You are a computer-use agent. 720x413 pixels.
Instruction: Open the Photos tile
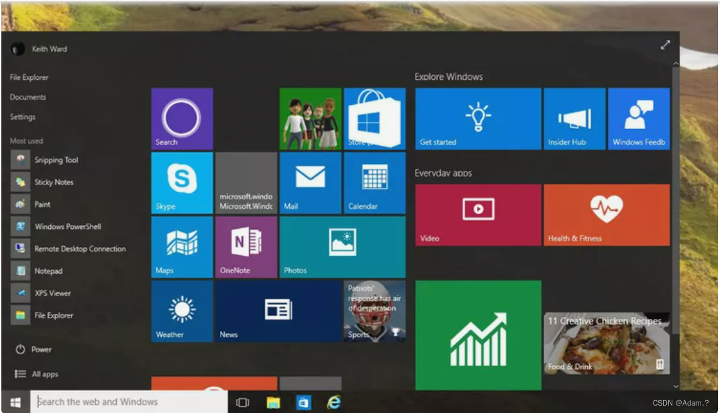tap(342, 247)
